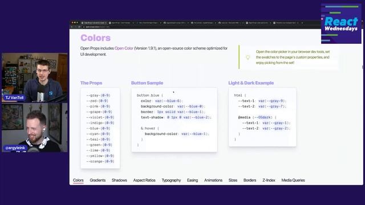Click the --gray-(0-9) prop line

click(98, 95)
